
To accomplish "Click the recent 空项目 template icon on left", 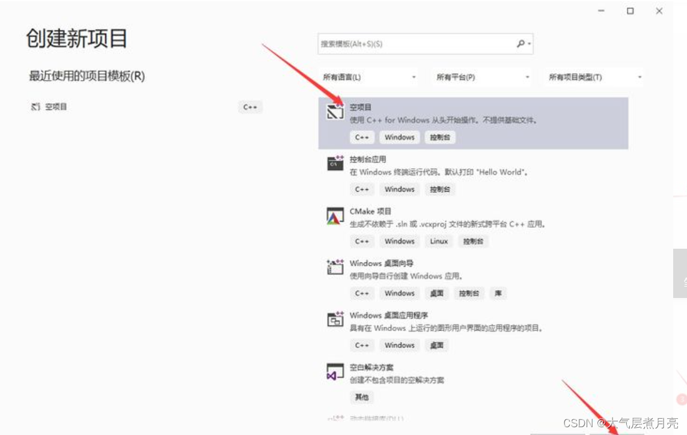I will click(35, 107).
